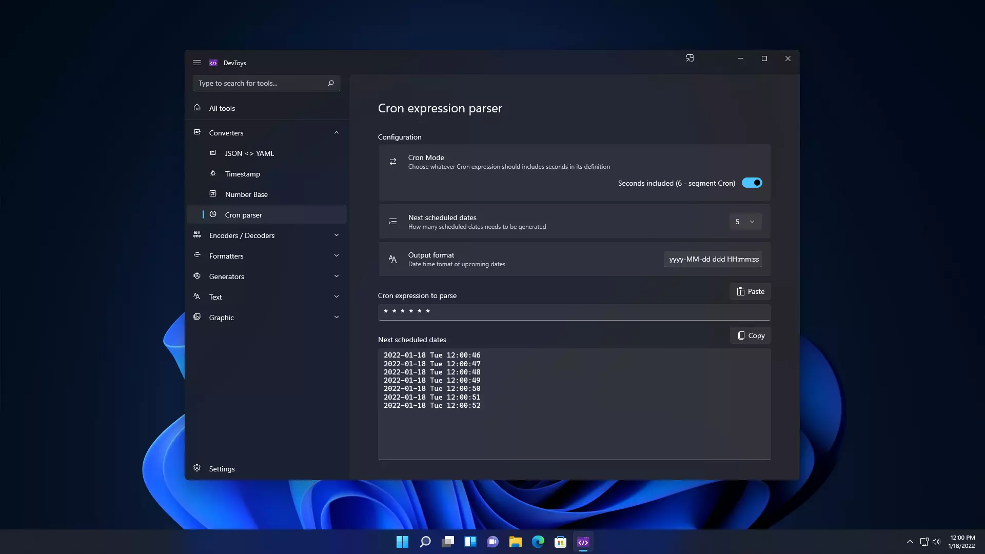This screenshot has width=985, height=554.
Task: Open the clock and date flyout
Action: pos(962,542)
